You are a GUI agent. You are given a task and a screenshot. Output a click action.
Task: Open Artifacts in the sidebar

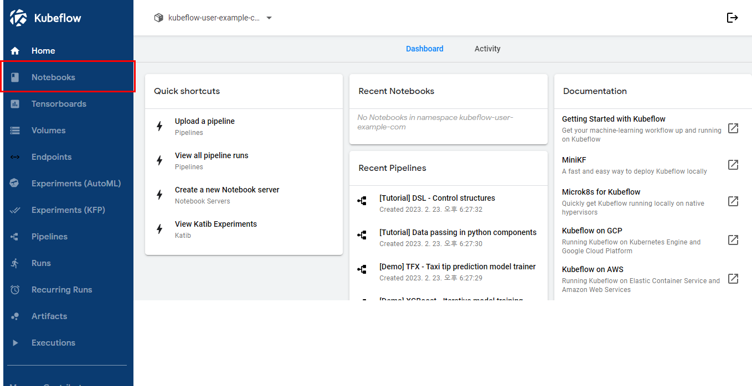[x=68, y=316]
